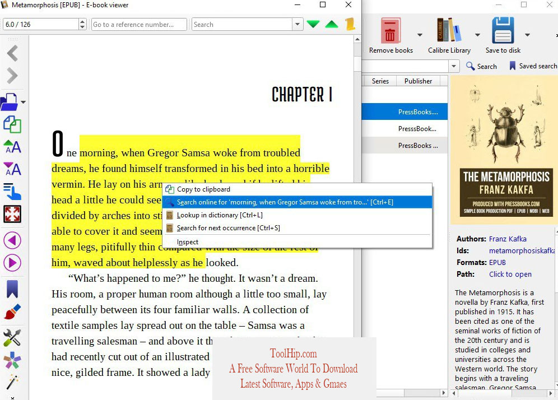The width and height of the screenshot is (558, 400).
Task: Increase font size in viewer sidebar
Action: pos(12,147)
